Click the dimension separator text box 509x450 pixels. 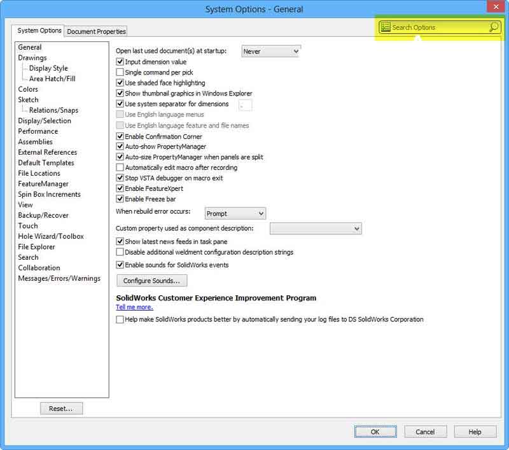pos(245,105)
